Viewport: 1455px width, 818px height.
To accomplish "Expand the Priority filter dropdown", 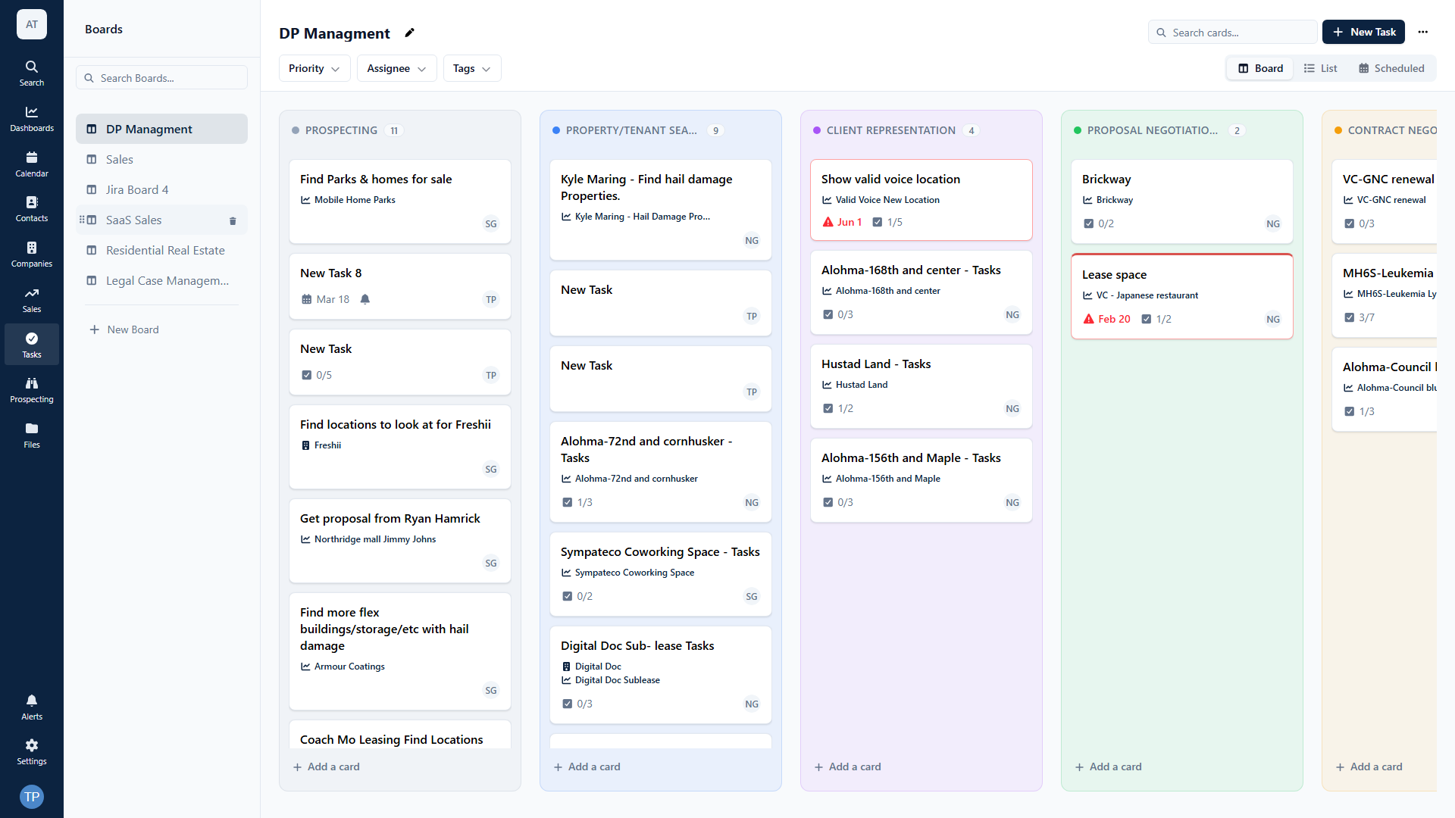I will (x=314, y=68).
